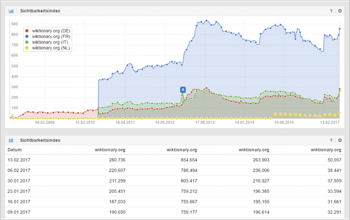350x220 pixels.
Task: Click the value 216,927 in the table
Action: (x=261, y=181)
